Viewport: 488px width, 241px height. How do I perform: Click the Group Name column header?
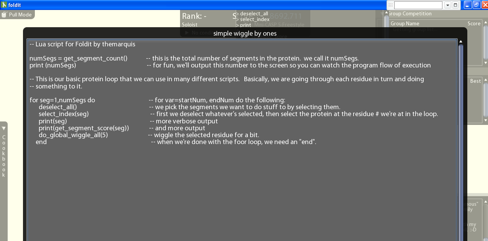(404, 24)
